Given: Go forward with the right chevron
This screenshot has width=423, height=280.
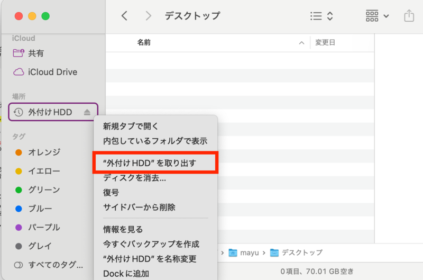Looking at the screenshot, I should 148,16.
